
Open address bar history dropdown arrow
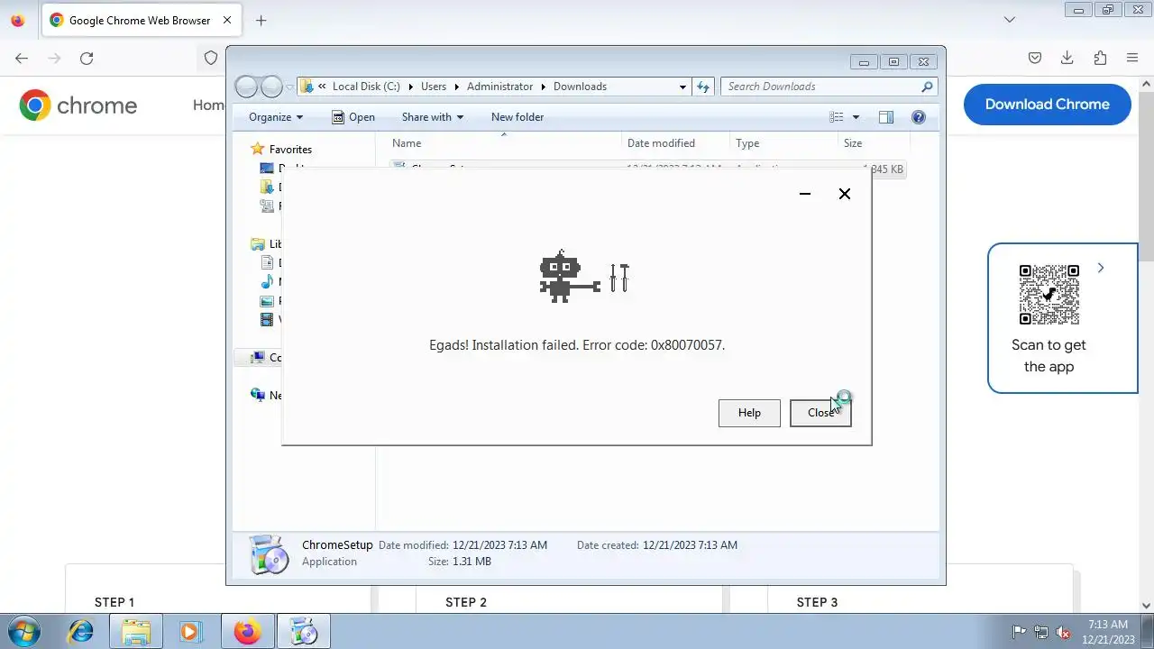682,87
